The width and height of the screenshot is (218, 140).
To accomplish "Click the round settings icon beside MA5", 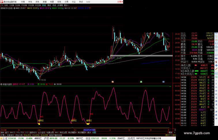I will click(14, 8).
